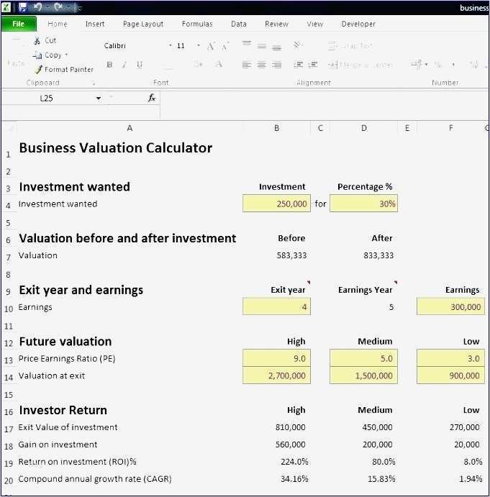Image resolution: width=490 pixels, height=497 pixels.
Task: Toggle Bold formatting
Action: pyautogui.click(x=110, y=65)
